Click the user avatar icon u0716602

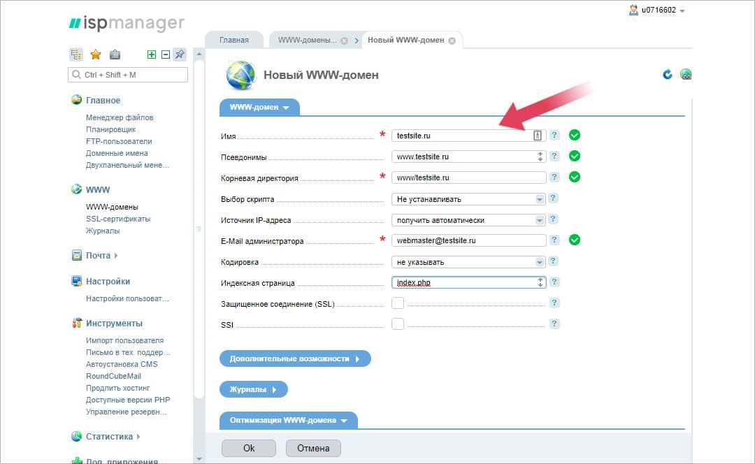633,10
